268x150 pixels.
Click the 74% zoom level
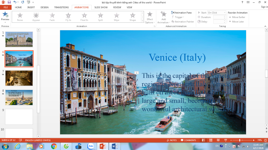259,140
